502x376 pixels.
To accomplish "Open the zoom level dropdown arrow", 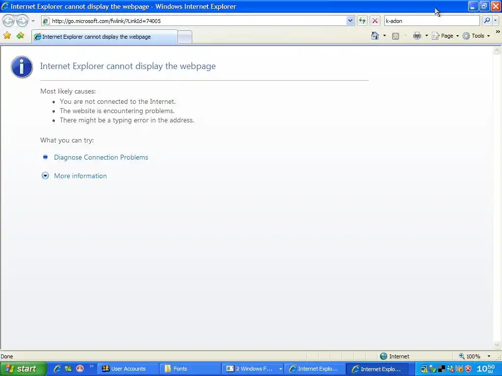I will click(x=489, y=356).
